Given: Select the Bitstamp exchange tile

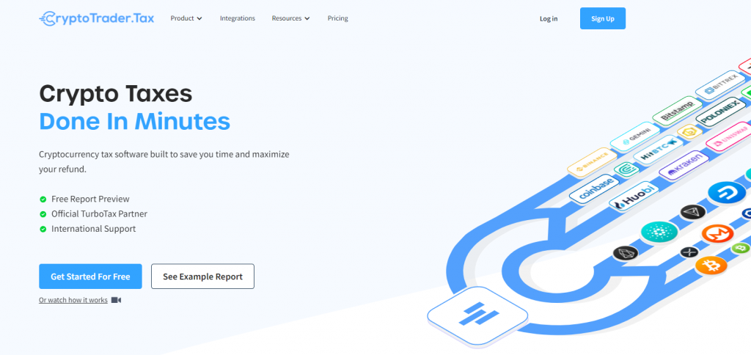Looking at the screenshot, I should 676,112.
